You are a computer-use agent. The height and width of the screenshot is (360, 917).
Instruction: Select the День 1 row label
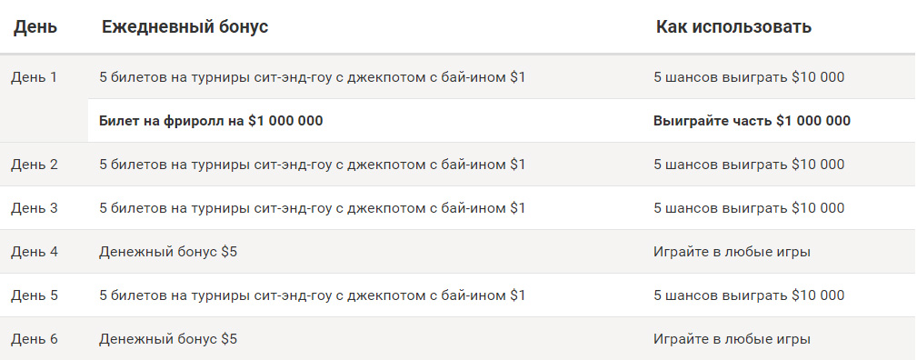(34, 77)
